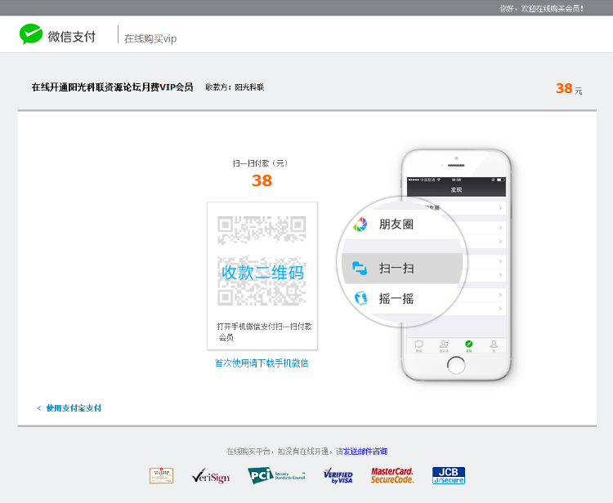
Task: Click the certificate badge left of VeriSign
Action: coord(161,475)
